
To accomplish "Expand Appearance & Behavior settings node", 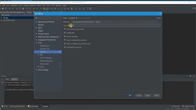I will 36,22.
